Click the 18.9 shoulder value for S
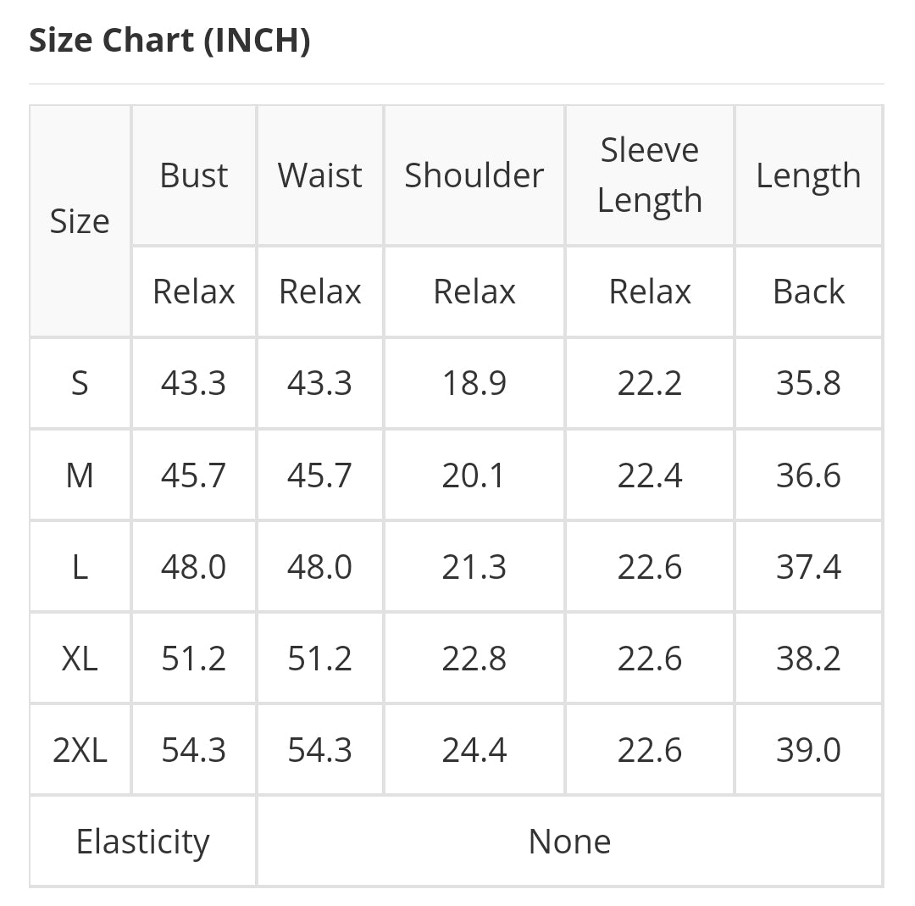 click(x=474, y=383)
